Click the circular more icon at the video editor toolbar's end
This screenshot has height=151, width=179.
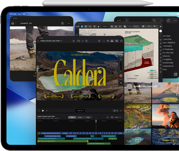(121, 41)
